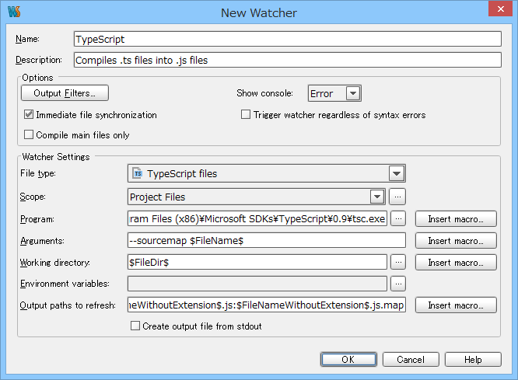The height and width of the screenshot is (380, 518).
Task: Insert macro for Arguments field
Action: click(456, 241)
